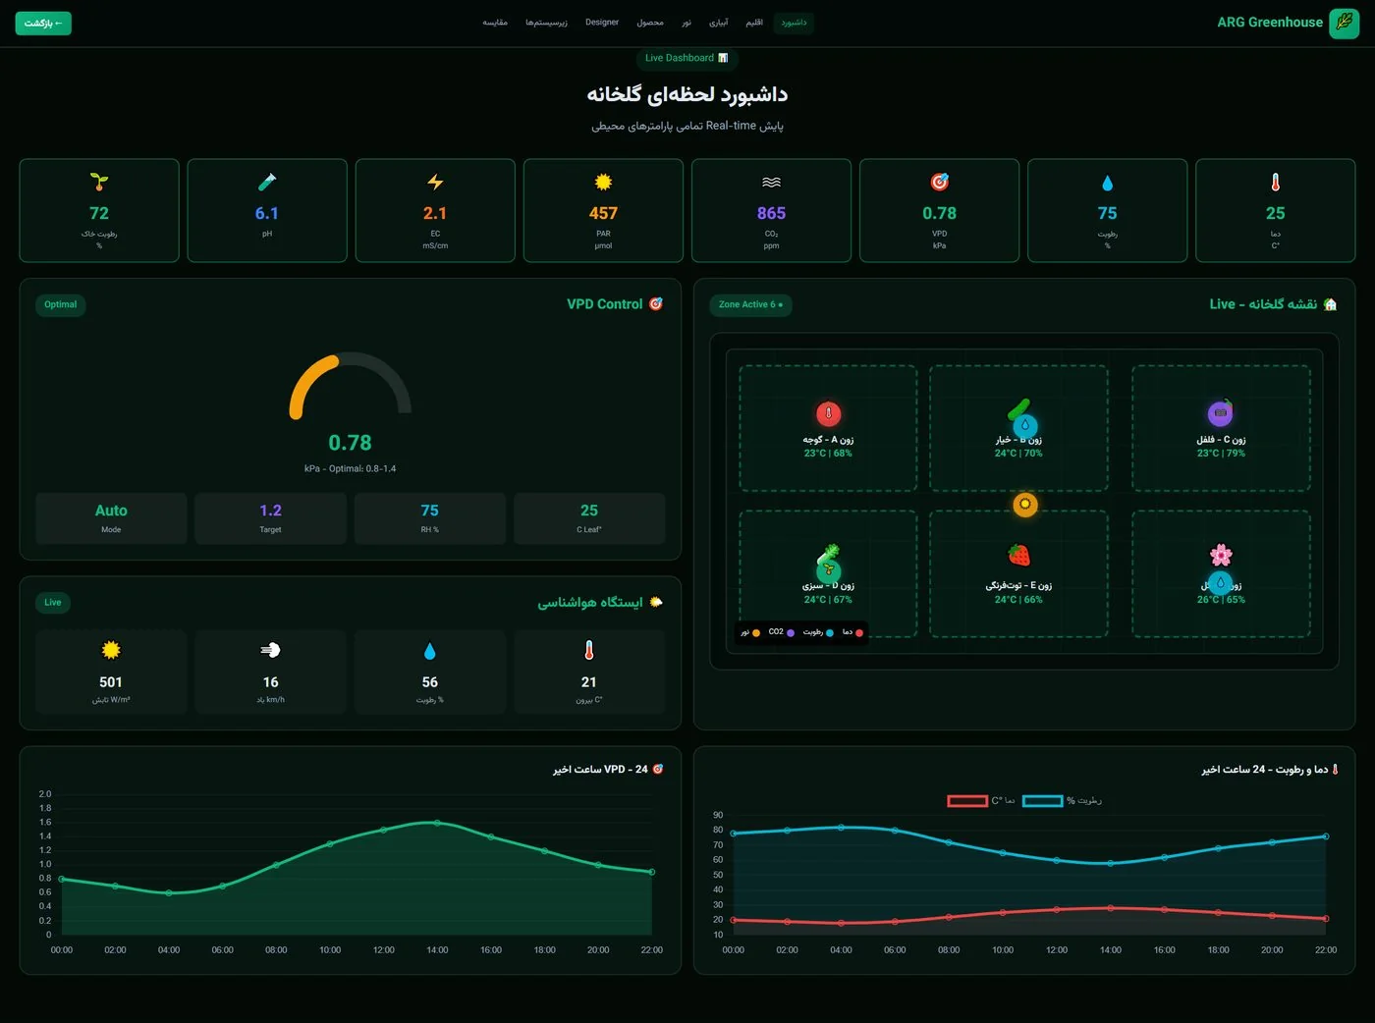Click the weather station droplet icon above 56

pos(429,651)
